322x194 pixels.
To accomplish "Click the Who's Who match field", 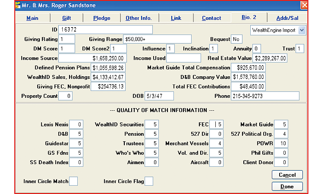I will pos(152,153).
